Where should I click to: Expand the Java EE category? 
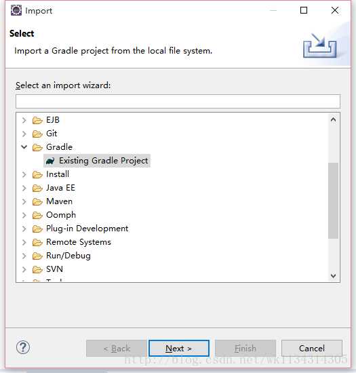click(24, 188)
